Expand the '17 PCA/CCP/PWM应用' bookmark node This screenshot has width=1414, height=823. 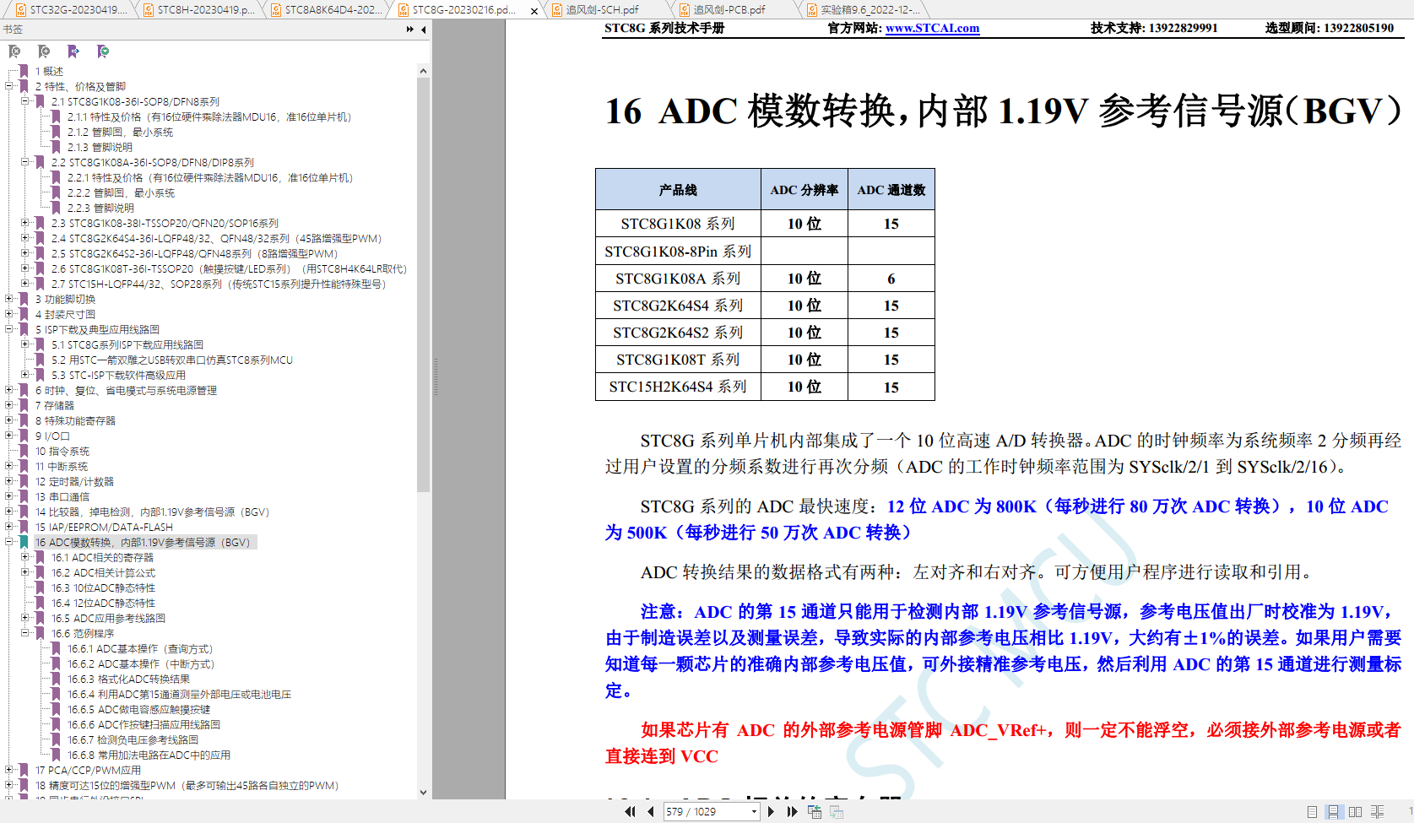point(9,770)
